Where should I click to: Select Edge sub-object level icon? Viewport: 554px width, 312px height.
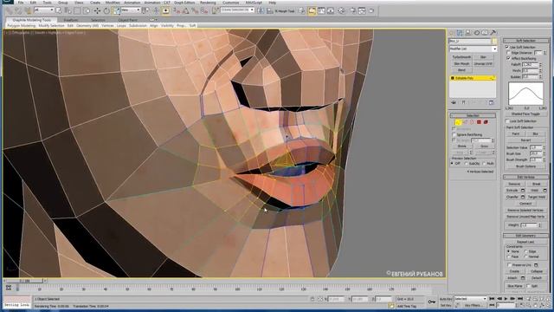(x=465, y=122)
